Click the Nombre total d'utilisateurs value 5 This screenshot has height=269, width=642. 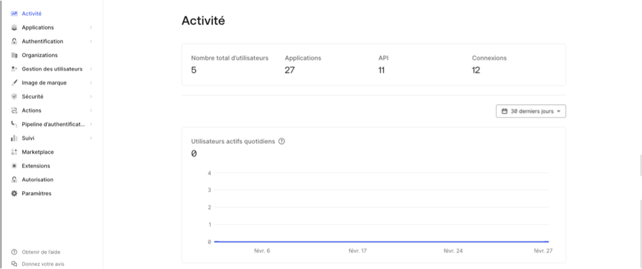(x=194, y=71)
